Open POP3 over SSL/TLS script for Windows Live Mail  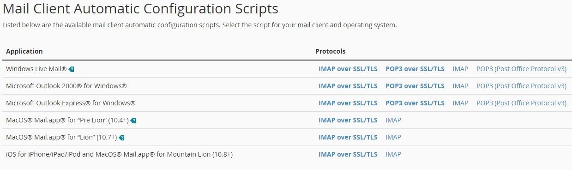click(x=415, y=69)
